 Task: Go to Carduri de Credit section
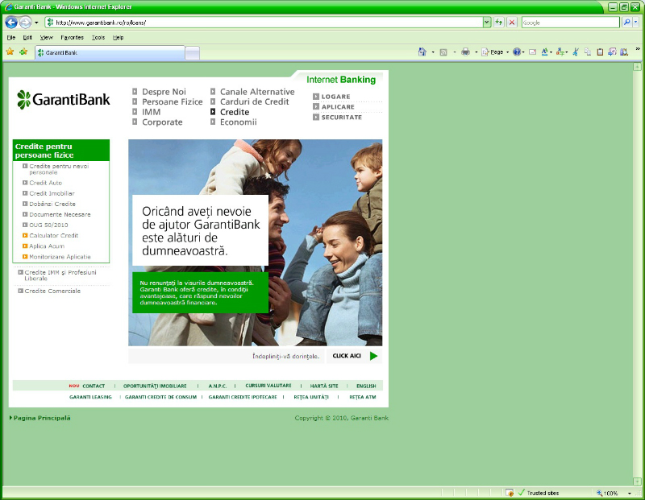coord(254,102)
